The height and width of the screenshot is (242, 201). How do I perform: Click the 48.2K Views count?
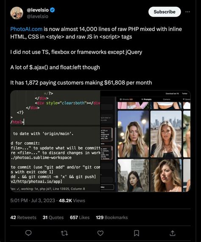[x=72, y=200]
